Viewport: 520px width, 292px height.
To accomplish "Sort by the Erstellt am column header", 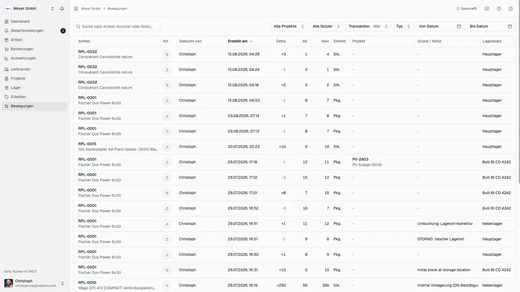I will (x=240, y=41).
